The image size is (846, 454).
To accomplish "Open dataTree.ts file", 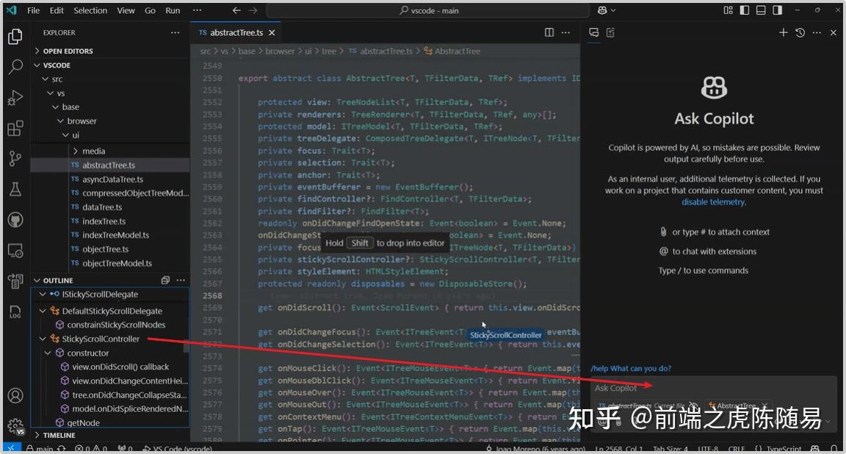I will pos(102,206).
